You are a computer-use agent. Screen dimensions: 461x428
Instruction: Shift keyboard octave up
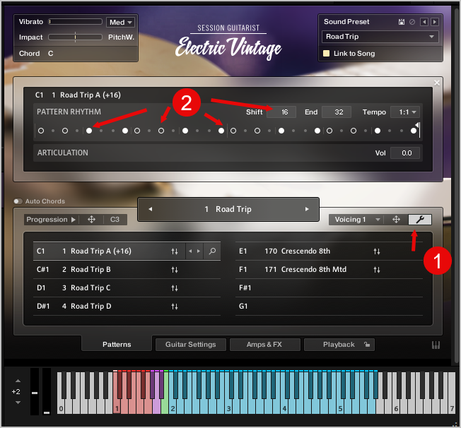[18, 381]
